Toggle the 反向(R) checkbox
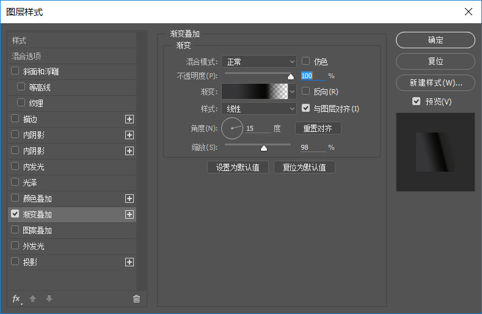The height and width of the screenshot is (314, 482). [306, 91]
